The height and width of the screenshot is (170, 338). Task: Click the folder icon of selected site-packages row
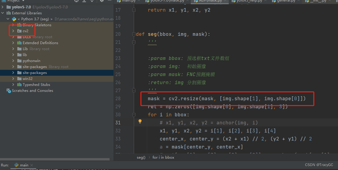tap(19, 73)
